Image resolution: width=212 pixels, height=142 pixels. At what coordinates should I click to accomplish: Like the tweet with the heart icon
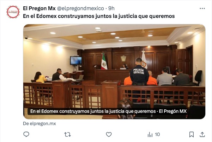(x=109, y=134)
